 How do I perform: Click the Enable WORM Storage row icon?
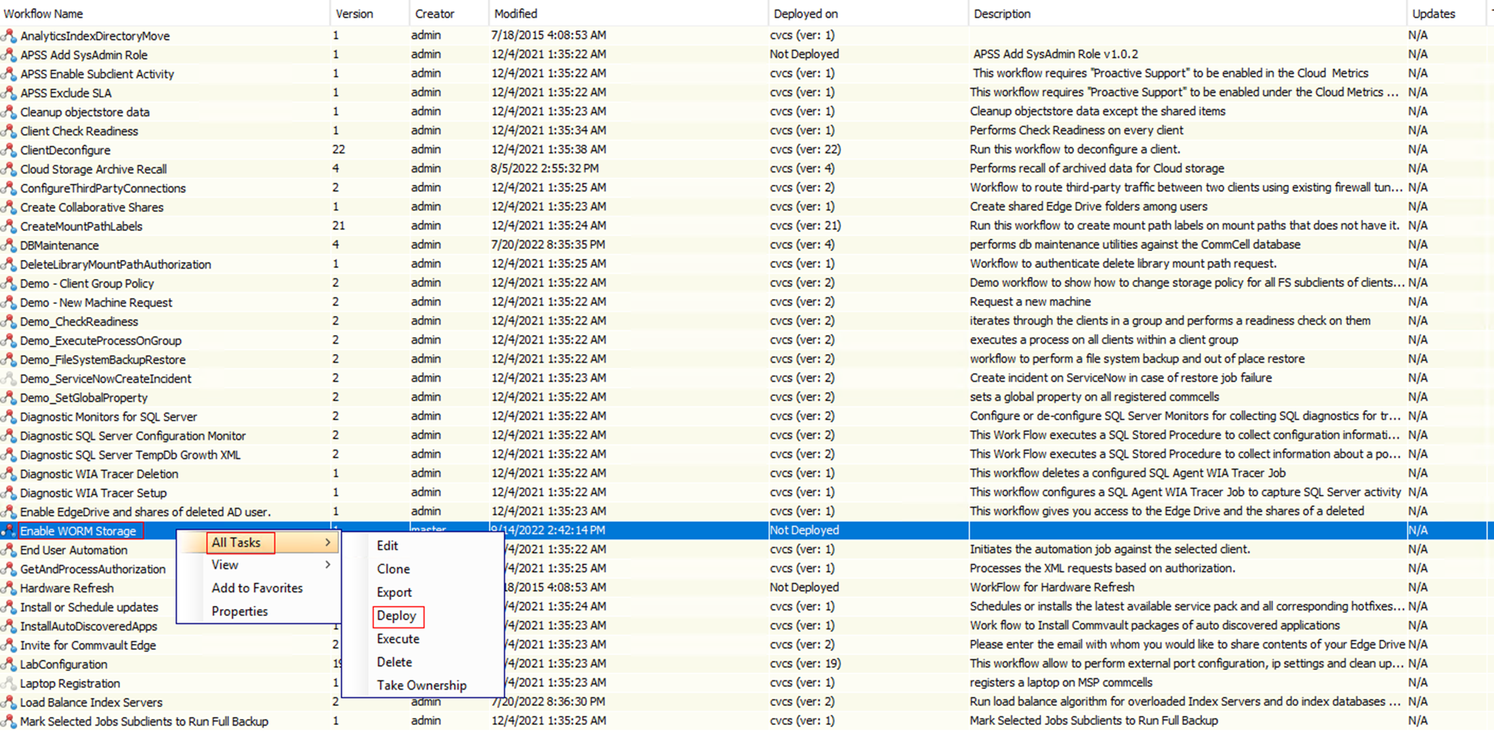click(x=9, y=531)
